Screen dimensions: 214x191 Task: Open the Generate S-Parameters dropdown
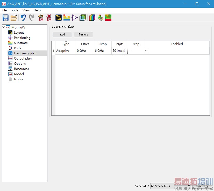coord(170,186)
